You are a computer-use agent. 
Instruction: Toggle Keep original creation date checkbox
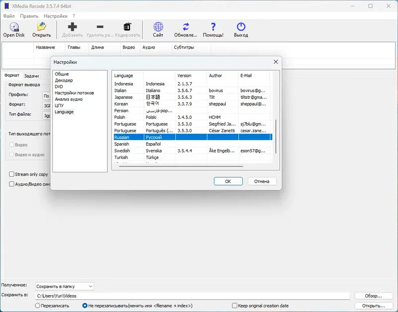pyautogui.click(x=235, y=306)
